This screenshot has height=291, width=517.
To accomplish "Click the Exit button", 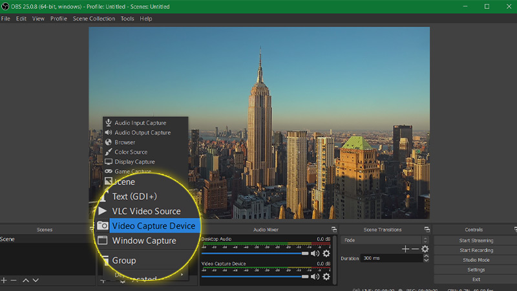I will click(476, 279).
